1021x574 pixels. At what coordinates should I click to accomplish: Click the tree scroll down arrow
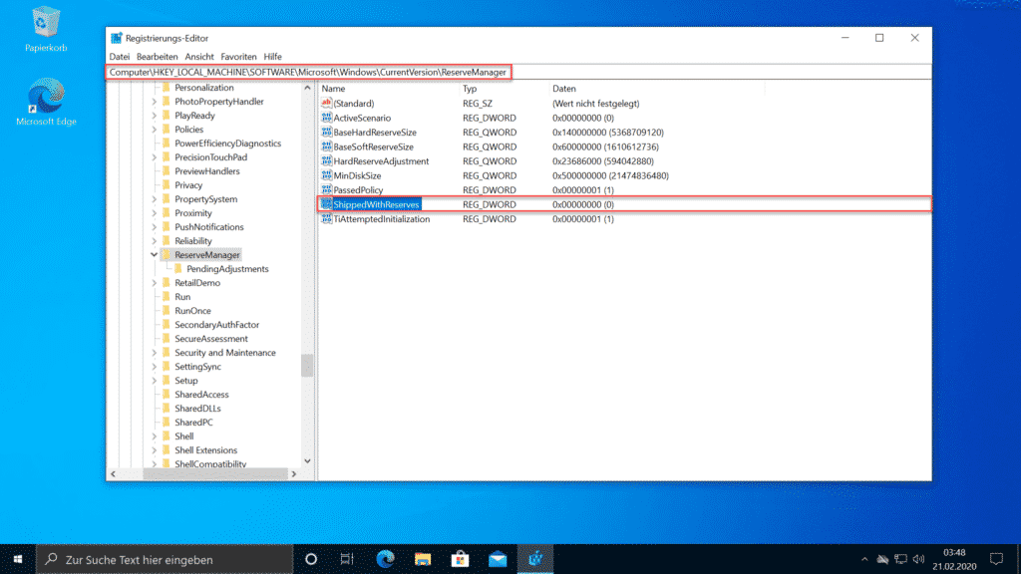pyautogui.click(x=307, y=461)
